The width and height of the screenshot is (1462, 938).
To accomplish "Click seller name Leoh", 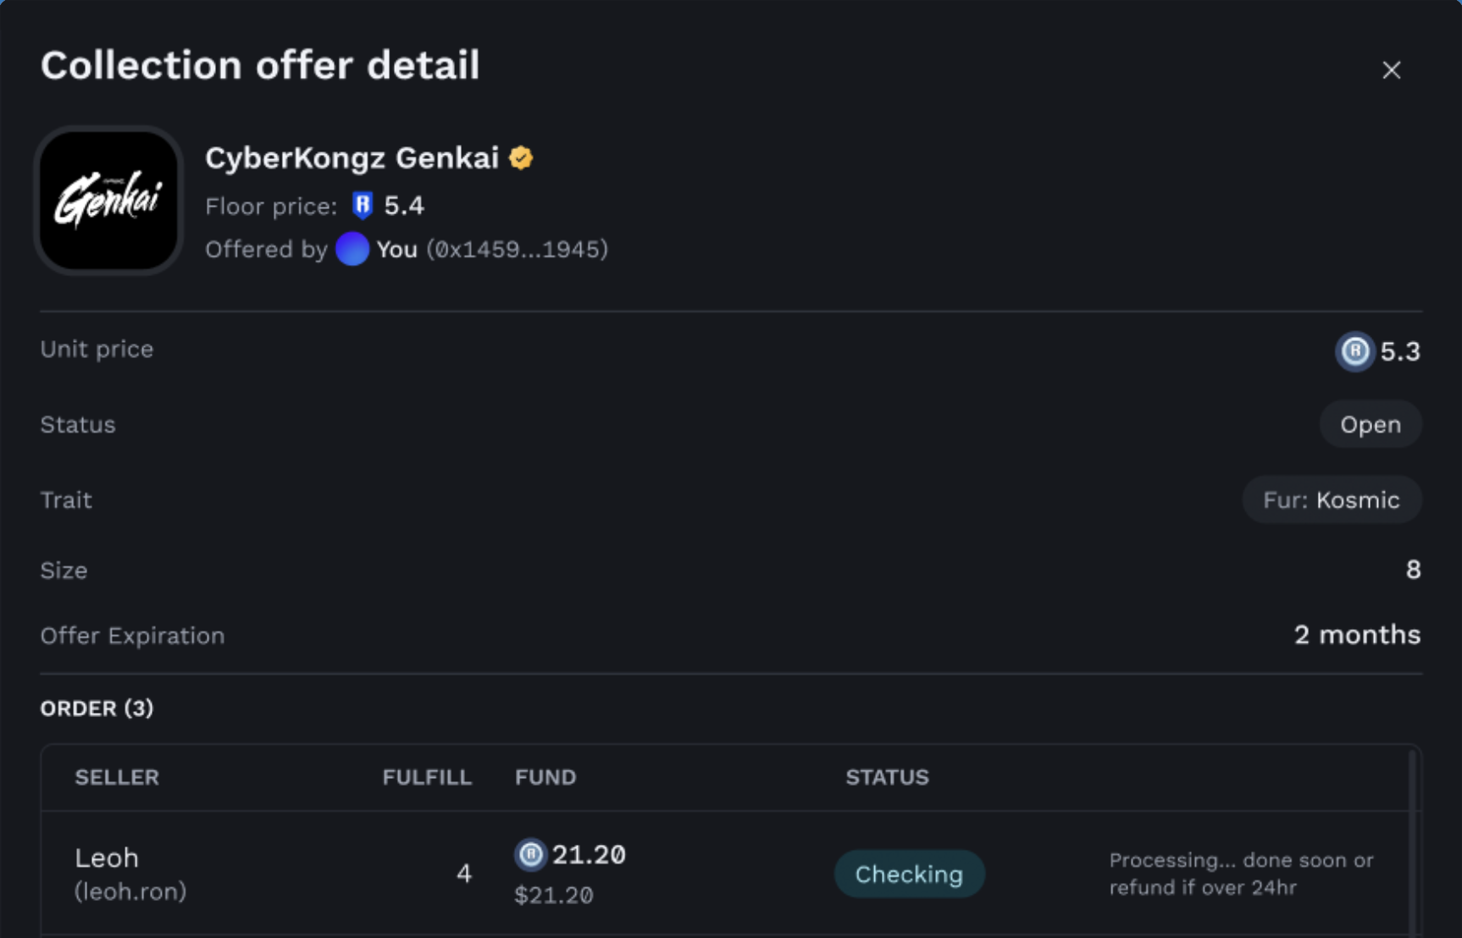I will 107,858.
